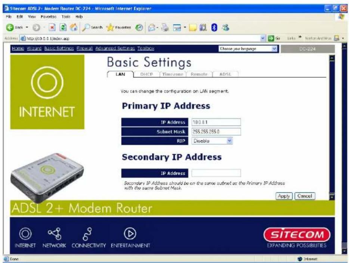Open the Mail icon dropdown arrow

tap(157, 28)
